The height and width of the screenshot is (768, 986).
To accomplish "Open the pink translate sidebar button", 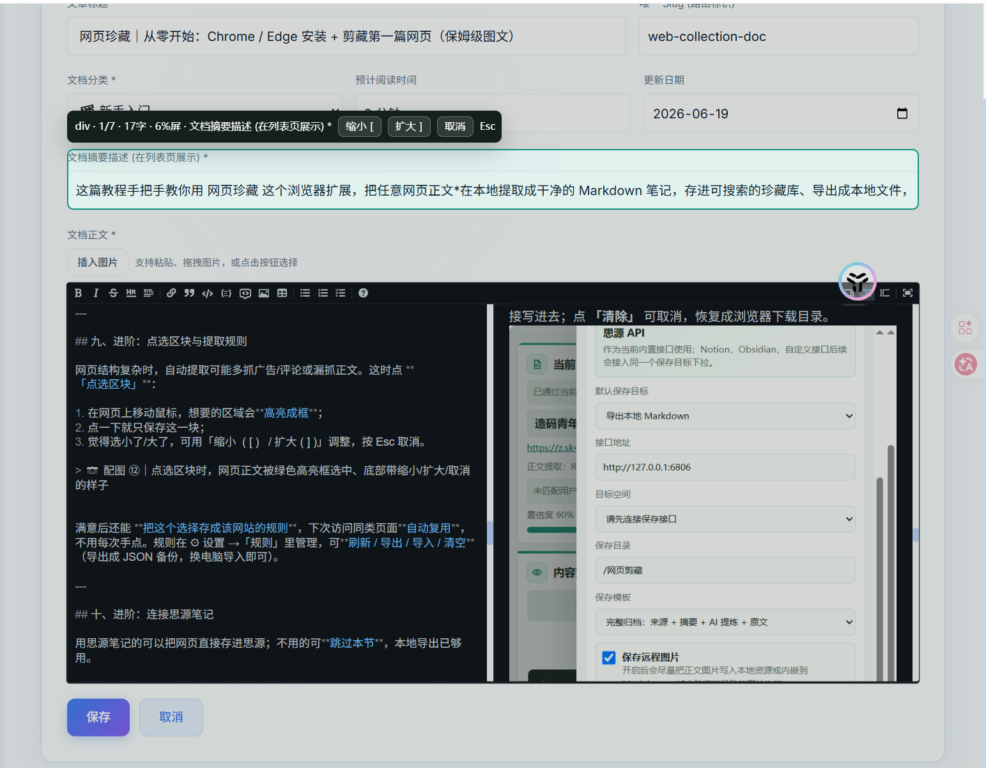I will click(x=965, y=364).
